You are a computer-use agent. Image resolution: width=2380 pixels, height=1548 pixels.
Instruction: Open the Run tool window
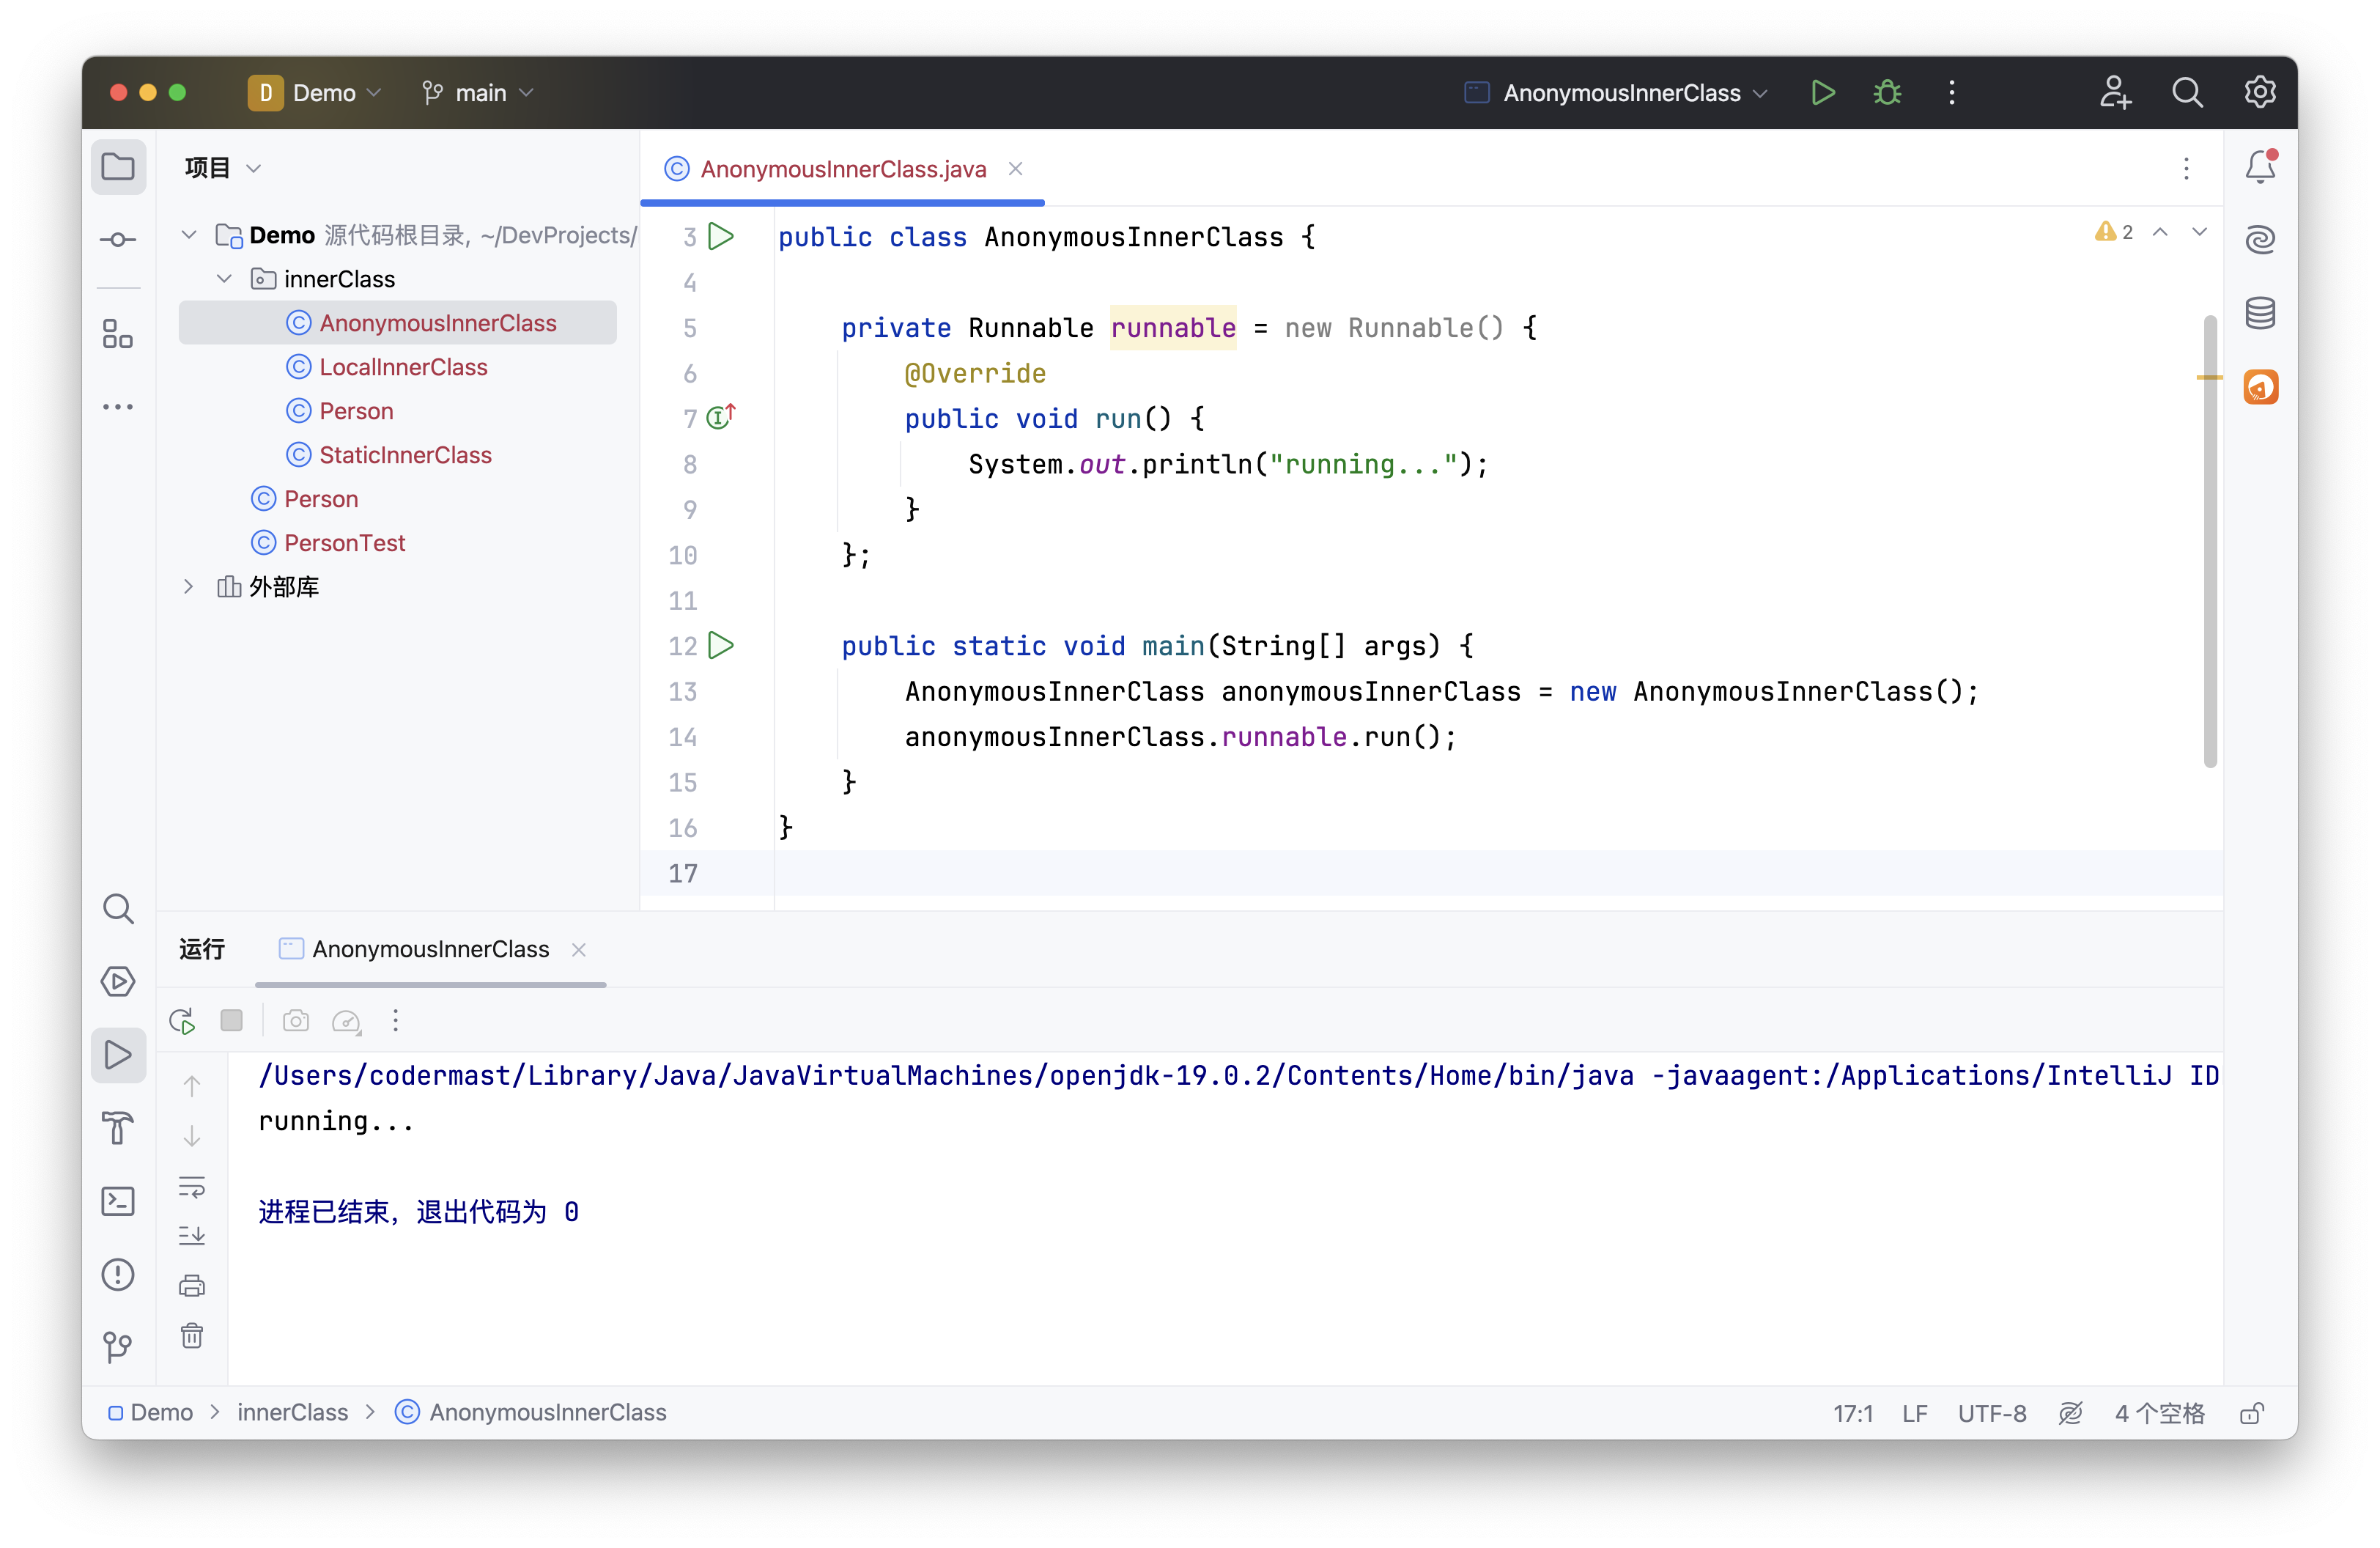coord(118,1055)
